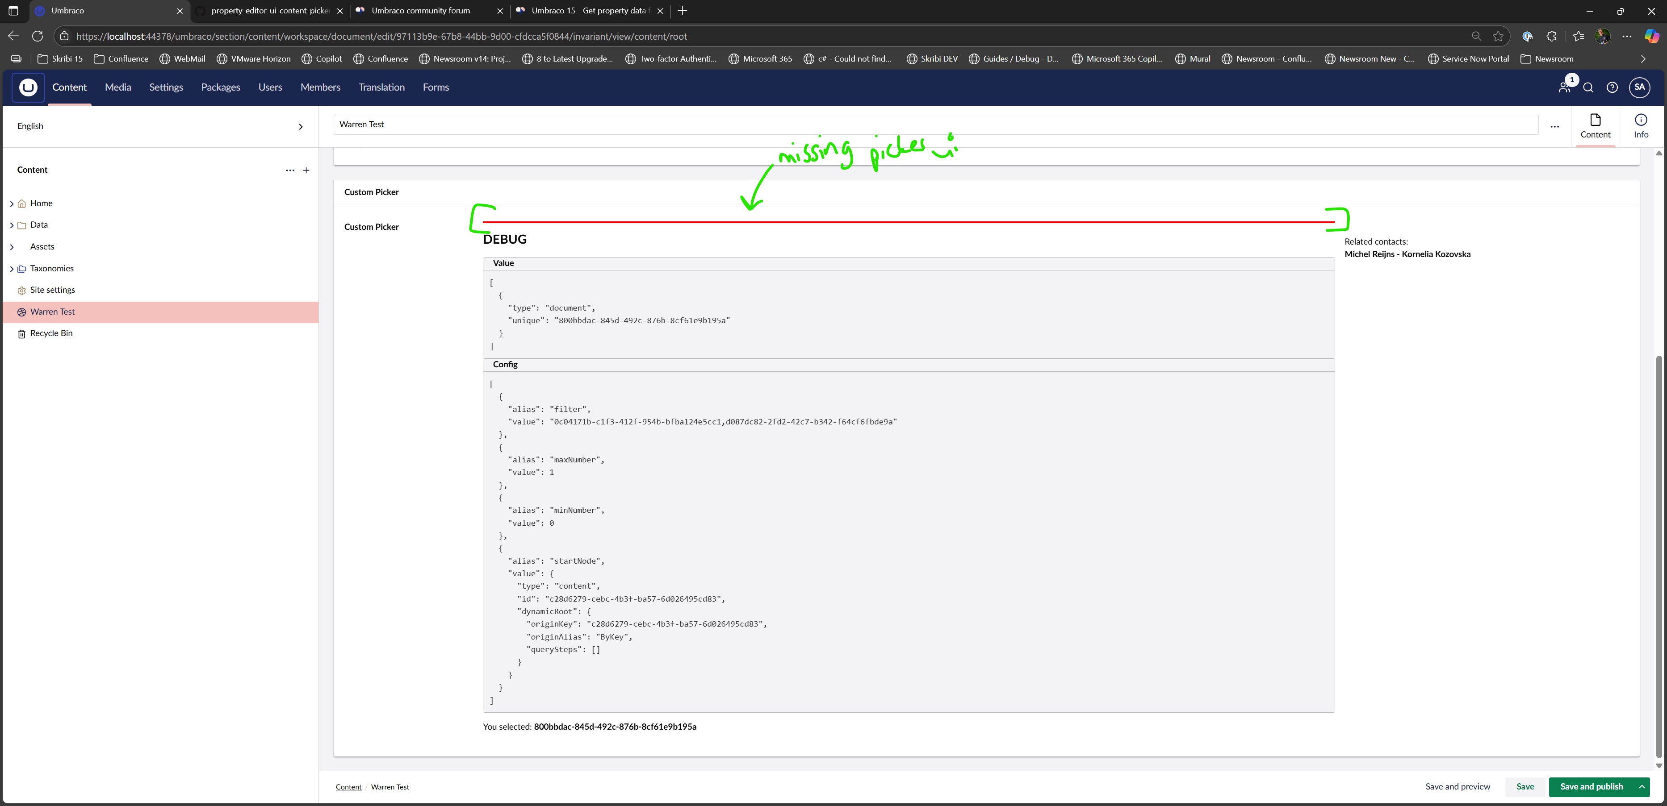The image size is (1667, 806).
Task: Expand the Assets tree node
Action: (x=12, y=247)
